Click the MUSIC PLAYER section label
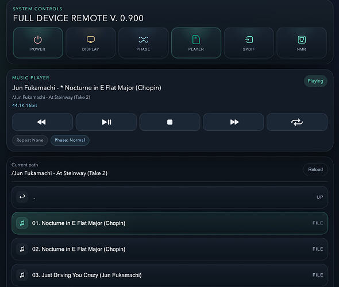The width and height of the screenshot is (339, 287). (30, 77)
